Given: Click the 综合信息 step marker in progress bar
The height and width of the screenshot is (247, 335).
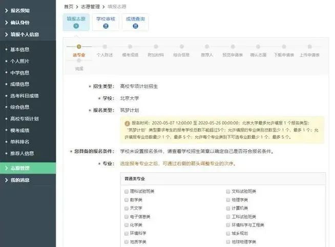Looking at the screenshot, I should [x=182, y=47].
